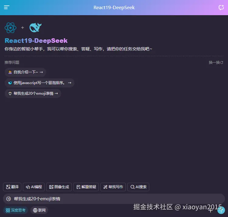The width and height of the screenshot is (228, 217).
Task: Choose the 帮我写作 quick action
Action: pos(113,187)
